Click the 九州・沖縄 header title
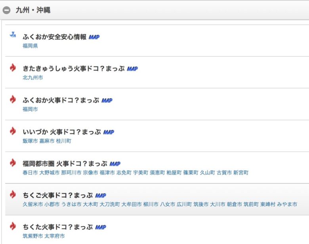 (x=33, y=10)
